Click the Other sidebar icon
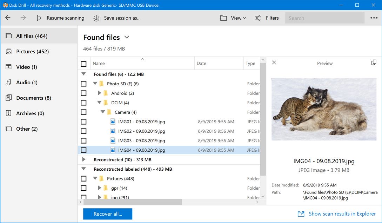Image resolution: width=382 pixels, height=223 pixels. pos(8,129)
